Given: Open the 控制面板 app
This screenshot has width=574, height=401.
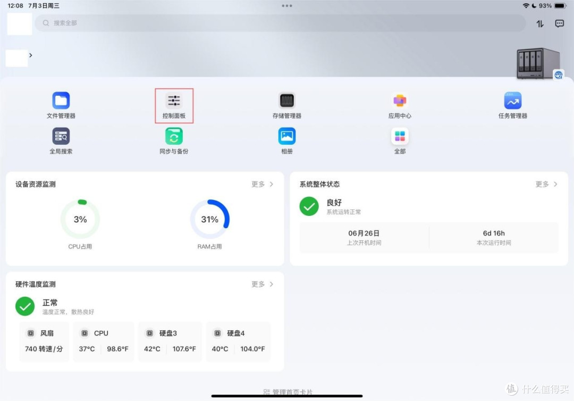Looking at the screenshot, I should [174, 104].
